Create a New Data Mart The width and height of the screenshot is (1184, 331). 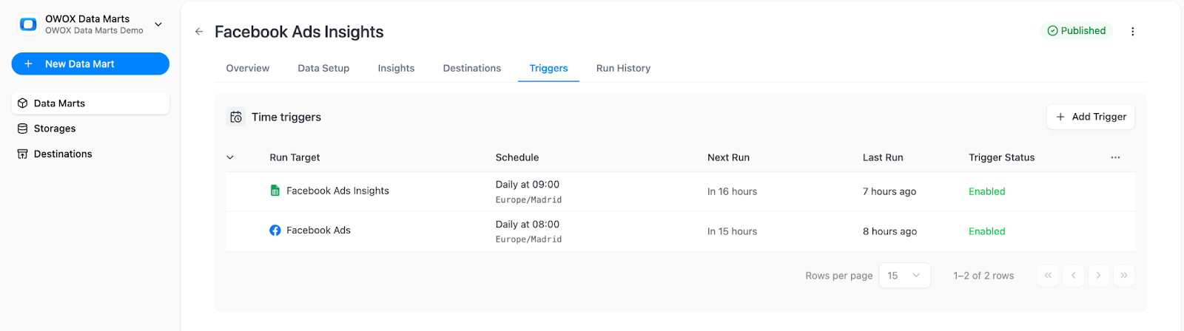click(90, 64)
